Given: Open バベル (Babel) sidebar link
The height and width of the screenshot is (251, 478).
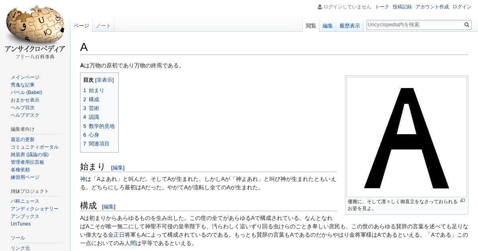Looking at the screenshot, I should [26, 92].
